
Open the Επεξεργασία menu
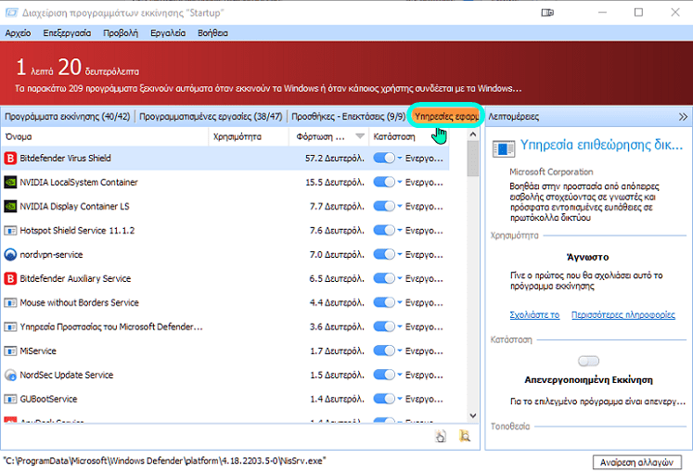click(67, 32)
